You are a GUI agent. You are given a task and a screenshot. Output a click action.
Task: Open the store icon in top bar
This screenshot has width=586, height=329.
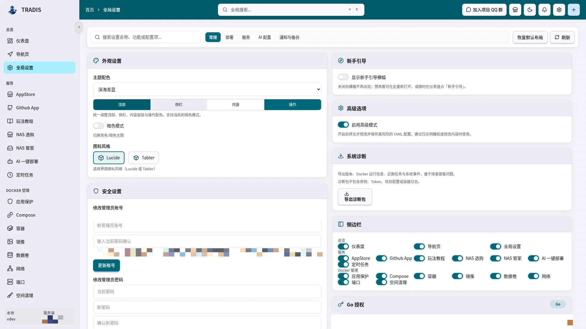click(x=515, y=10)
